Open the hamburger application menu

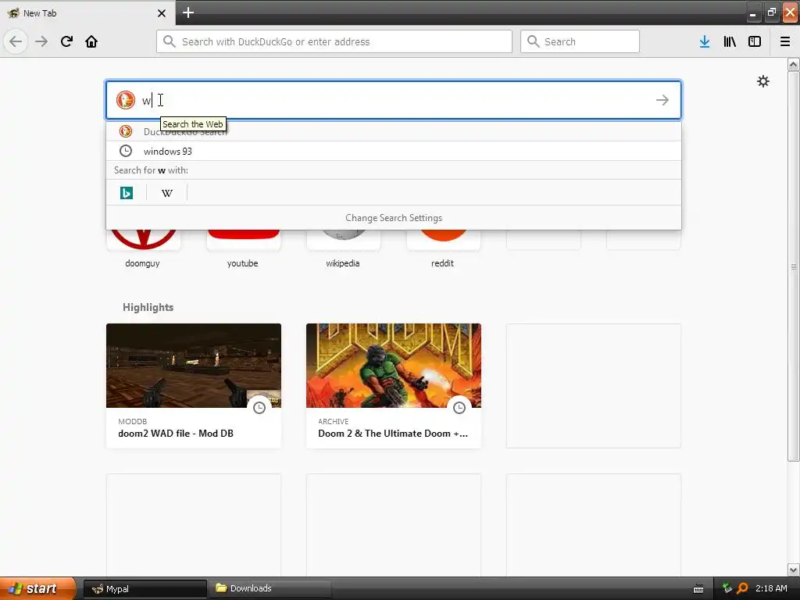tap(785, 42)
